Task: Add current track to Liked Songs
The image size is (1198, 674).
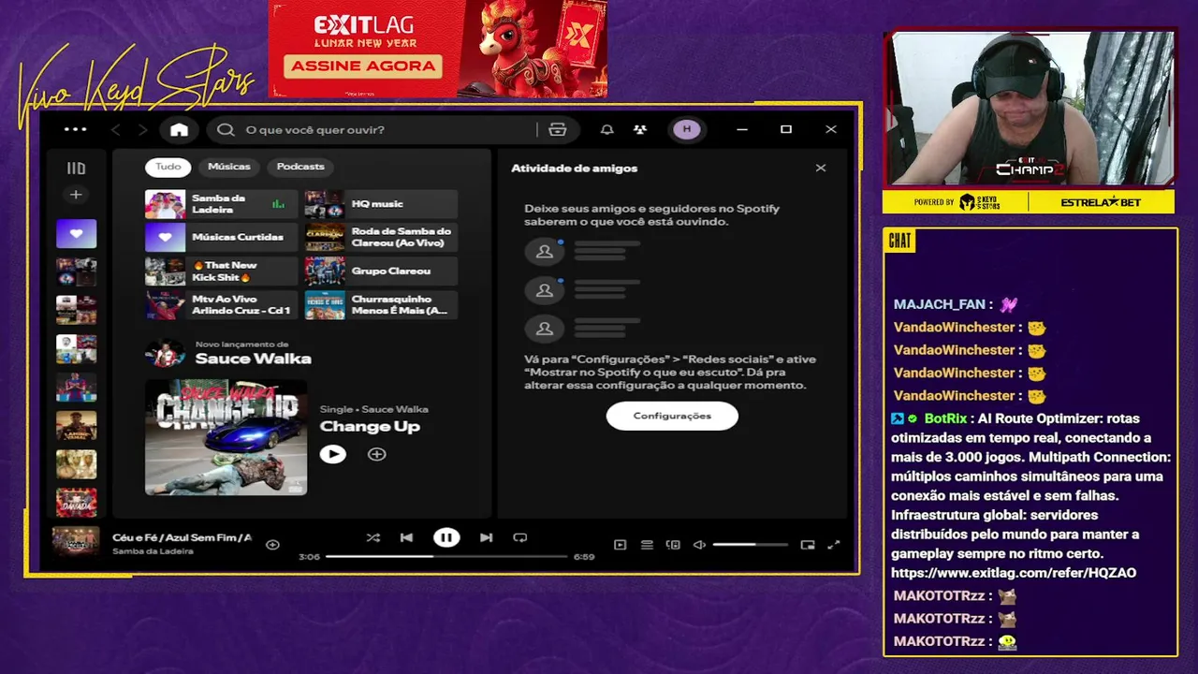Action: [272, 544]
